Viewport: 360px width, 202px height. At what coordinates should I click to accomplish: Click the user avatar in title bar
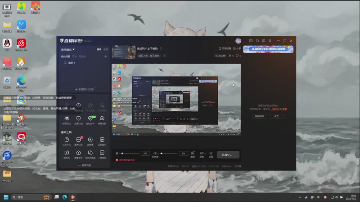coord(238,41)
